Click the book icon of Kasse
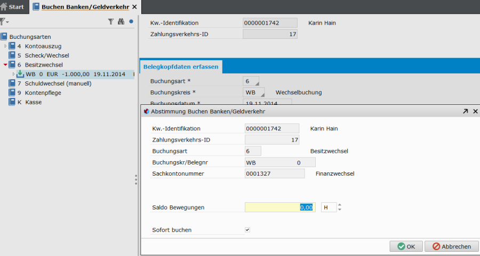This screenshot has width=480, height=256. click(x=12, y=102)
